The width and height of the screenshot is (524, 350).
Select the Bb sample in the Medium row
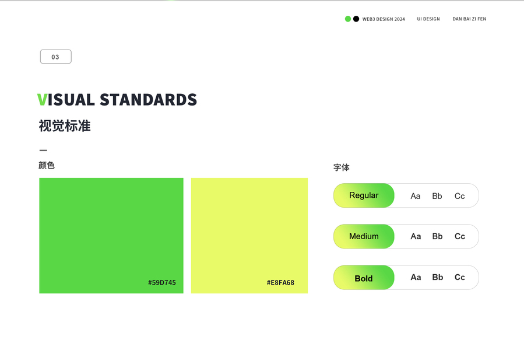[x=437, y=236]
